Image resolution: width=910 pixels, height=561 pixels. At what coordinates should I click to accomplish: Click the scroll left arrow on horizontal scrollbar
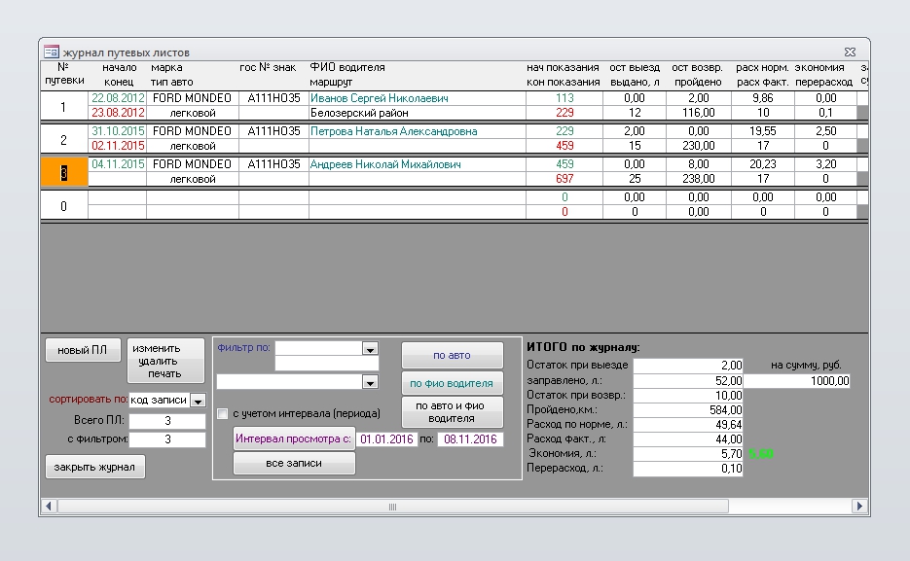tap(50, 507)
